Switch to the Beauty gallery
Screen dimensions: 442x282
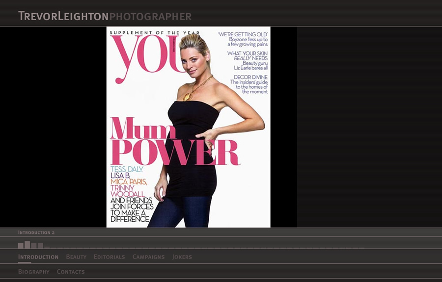click(x=76, y=257)
